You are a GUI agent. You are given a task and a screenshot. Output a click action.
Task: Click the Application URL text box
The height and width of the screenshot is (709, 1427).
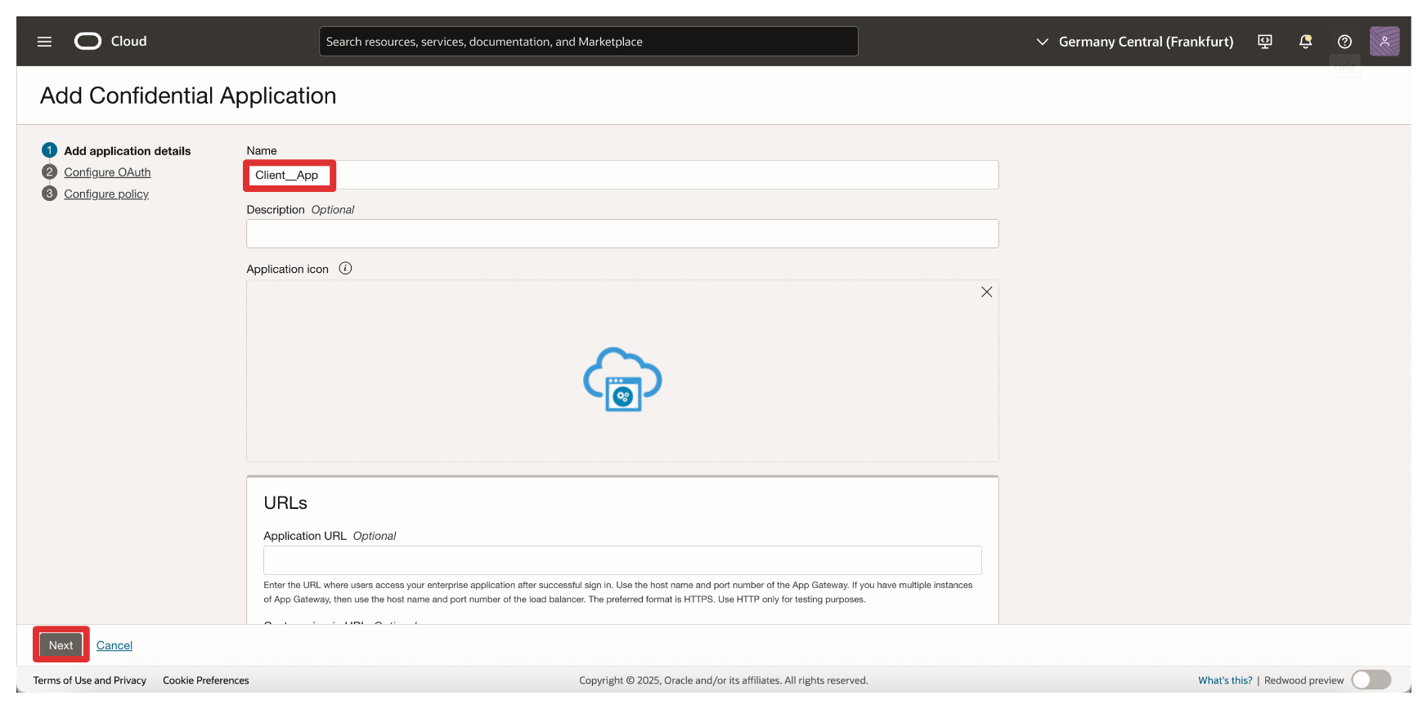622,560
